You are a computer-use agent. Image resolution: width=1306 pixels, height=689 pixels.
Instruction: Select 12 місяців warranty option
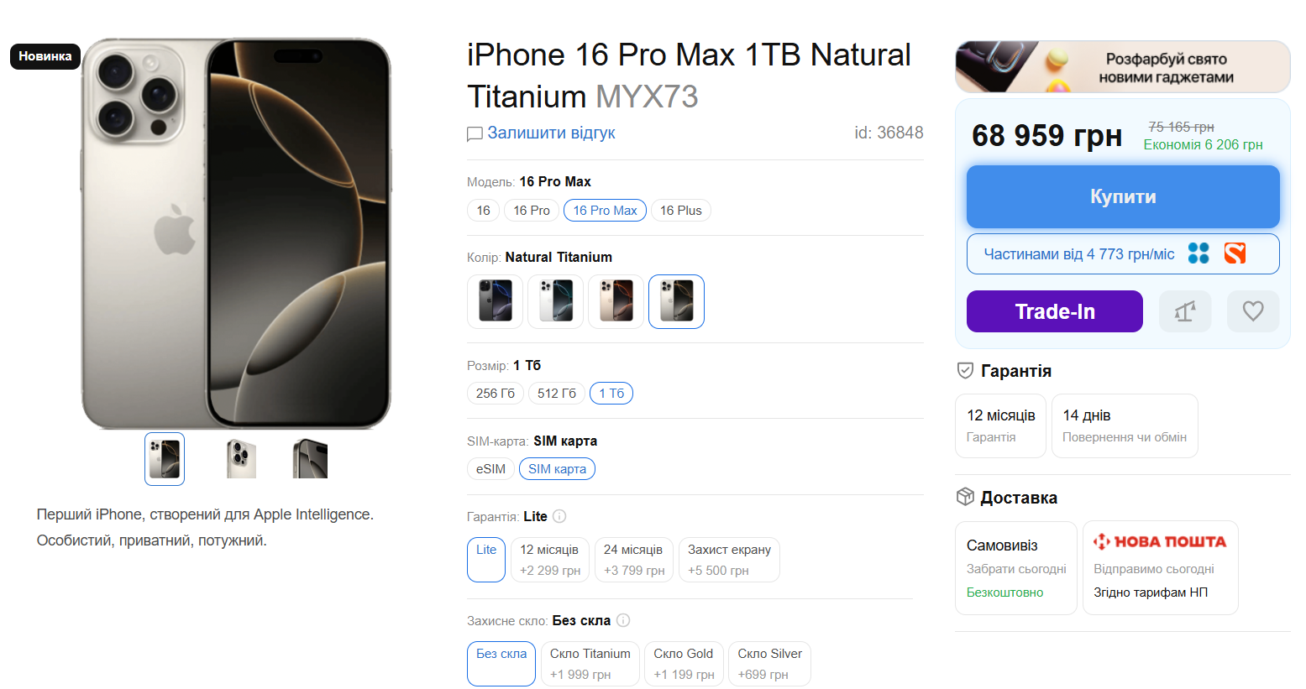click(x=550, y=560)
